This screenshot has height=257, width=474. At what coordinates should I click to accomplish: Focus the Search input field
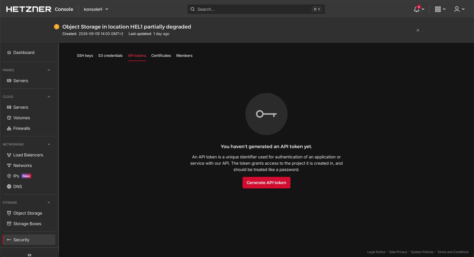(x=256, y=9)
